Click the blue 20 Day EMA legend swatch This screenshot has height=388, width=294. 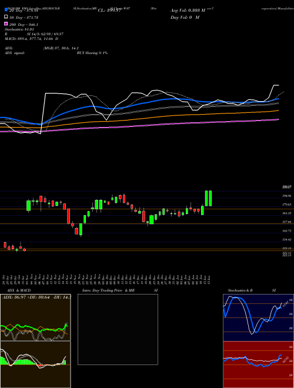(6, 9)
